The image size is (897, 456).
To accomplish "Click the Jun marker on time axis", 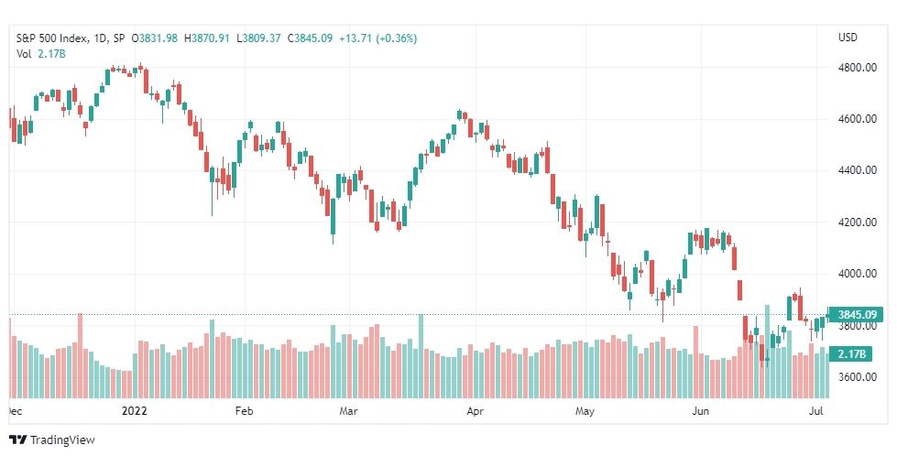I will tap(700, 411).
